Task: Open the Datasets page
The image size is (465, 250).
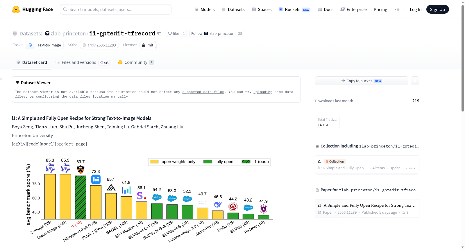Action: [233, 9]
